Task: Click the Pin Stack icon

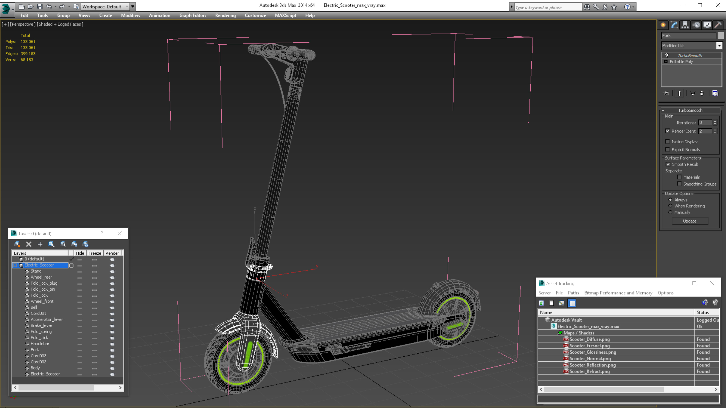Action: click(x=666, y=93)
